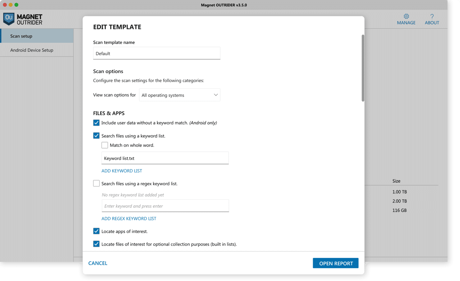Select Scan setup in the sidebar
460x281 pixels.
[37, 36]
